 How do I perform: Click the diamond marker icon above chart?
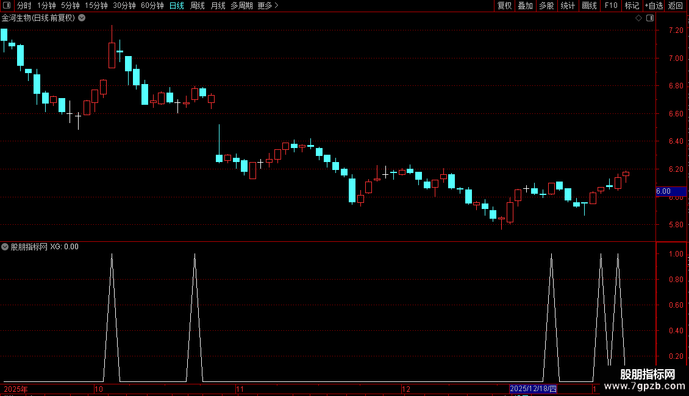639,18
